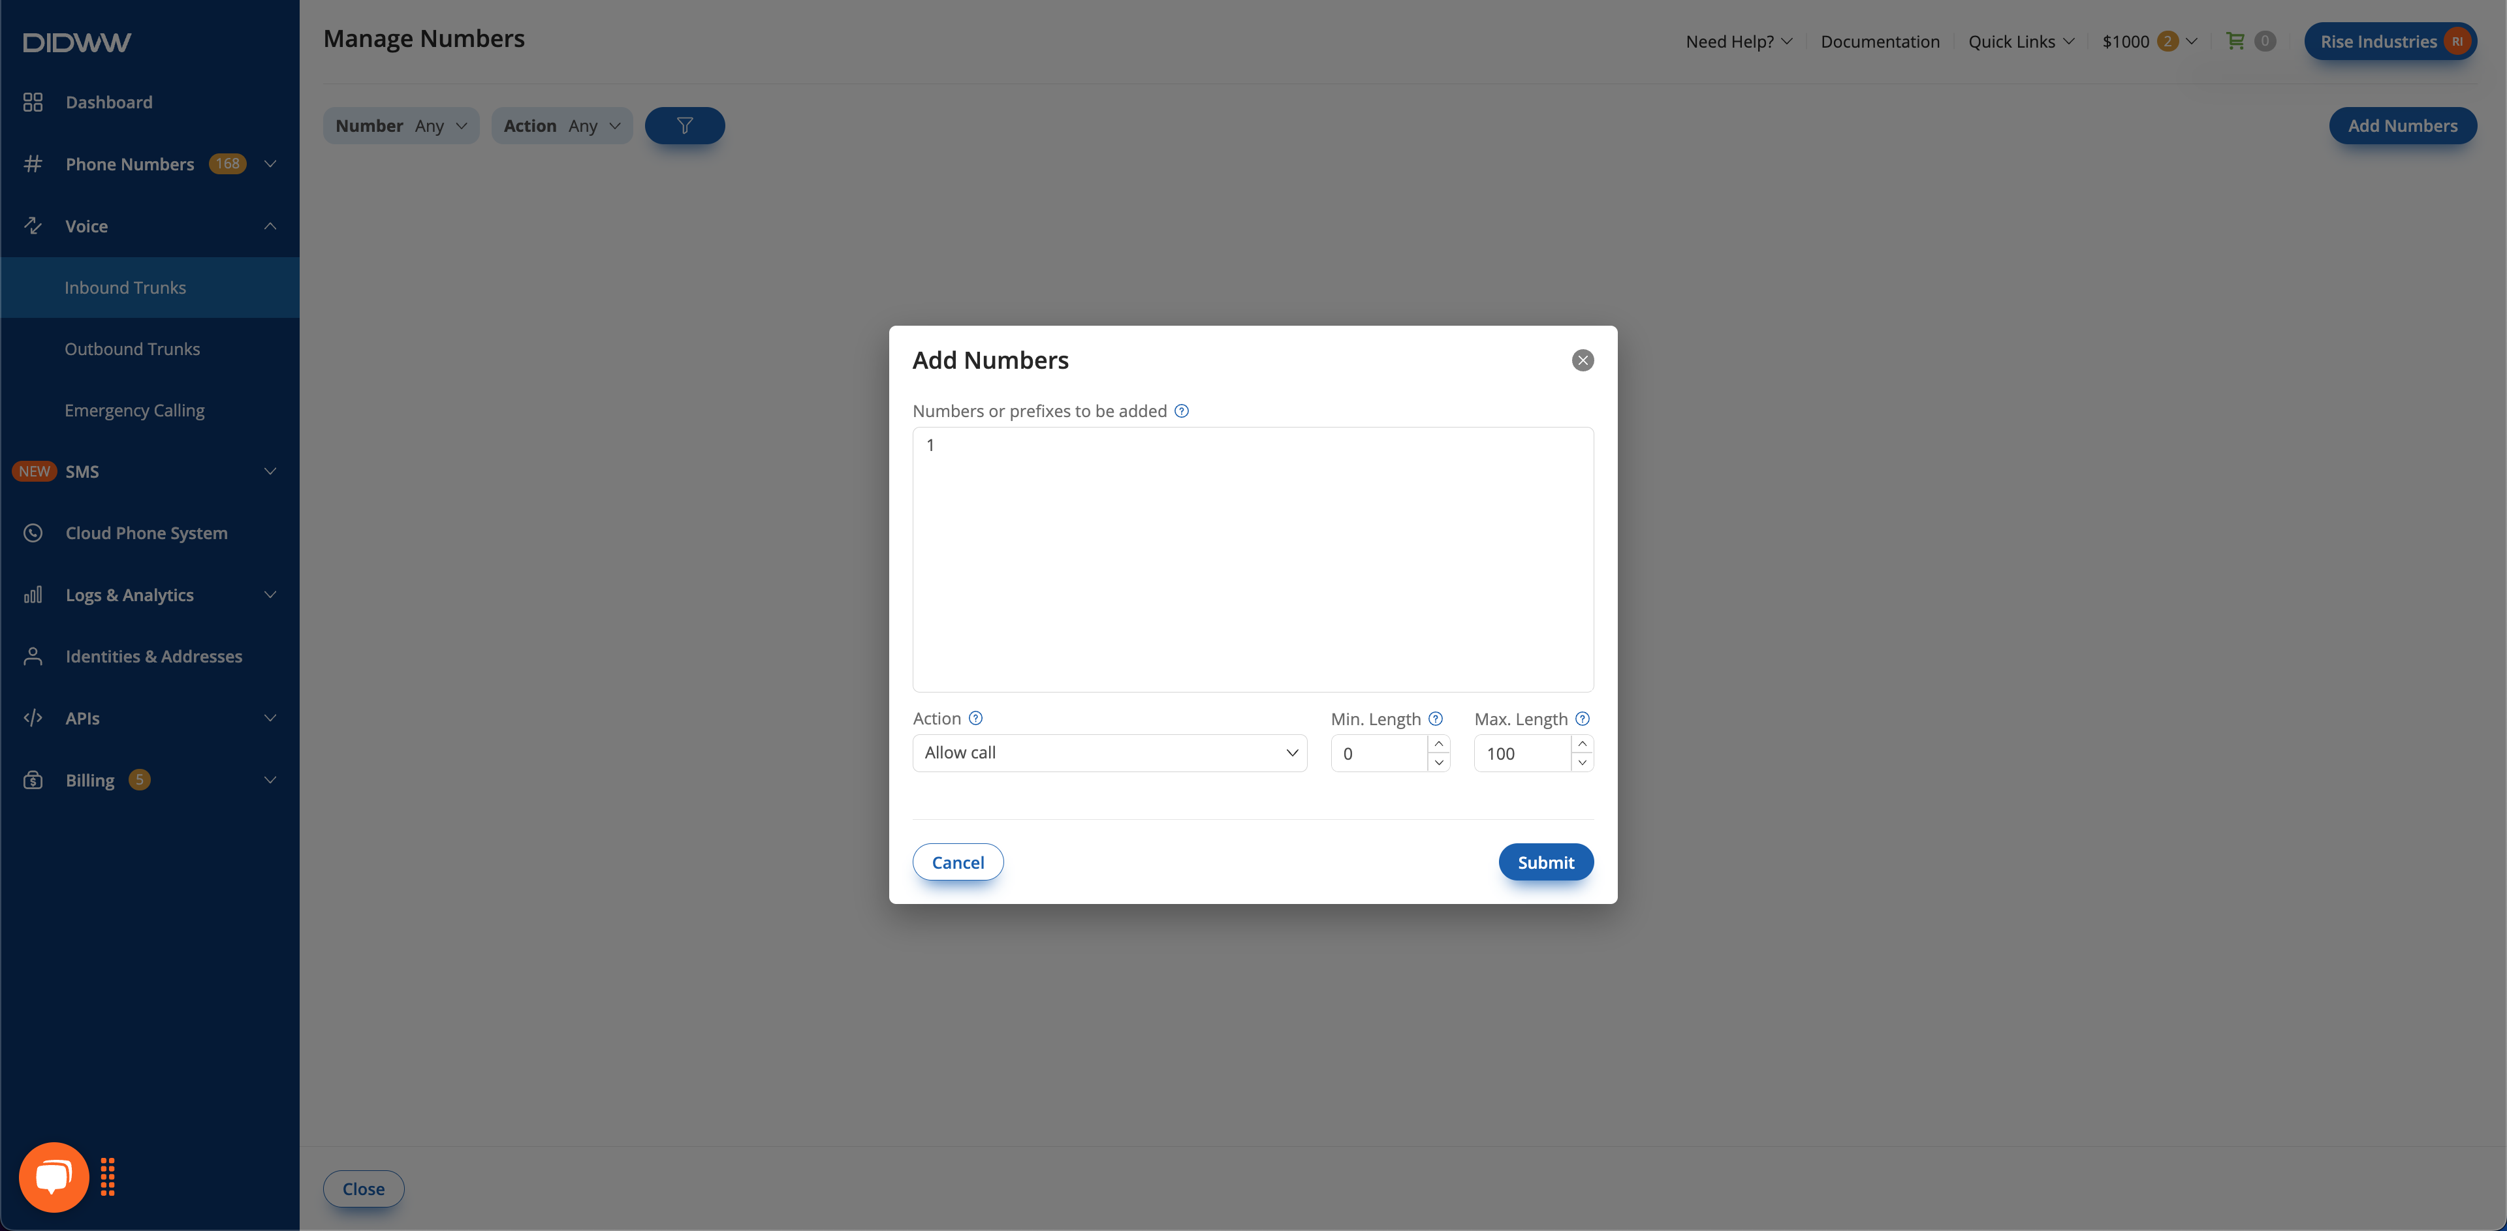Cancel the Add Numbers dialog
The image size is (2507, 1231).
[x=958, y=862]
